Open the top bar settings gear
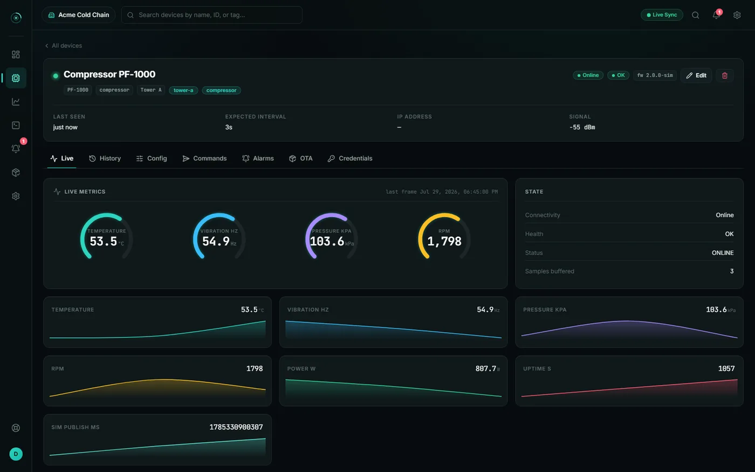Screen dimensions: 755x472 [737, 15]
